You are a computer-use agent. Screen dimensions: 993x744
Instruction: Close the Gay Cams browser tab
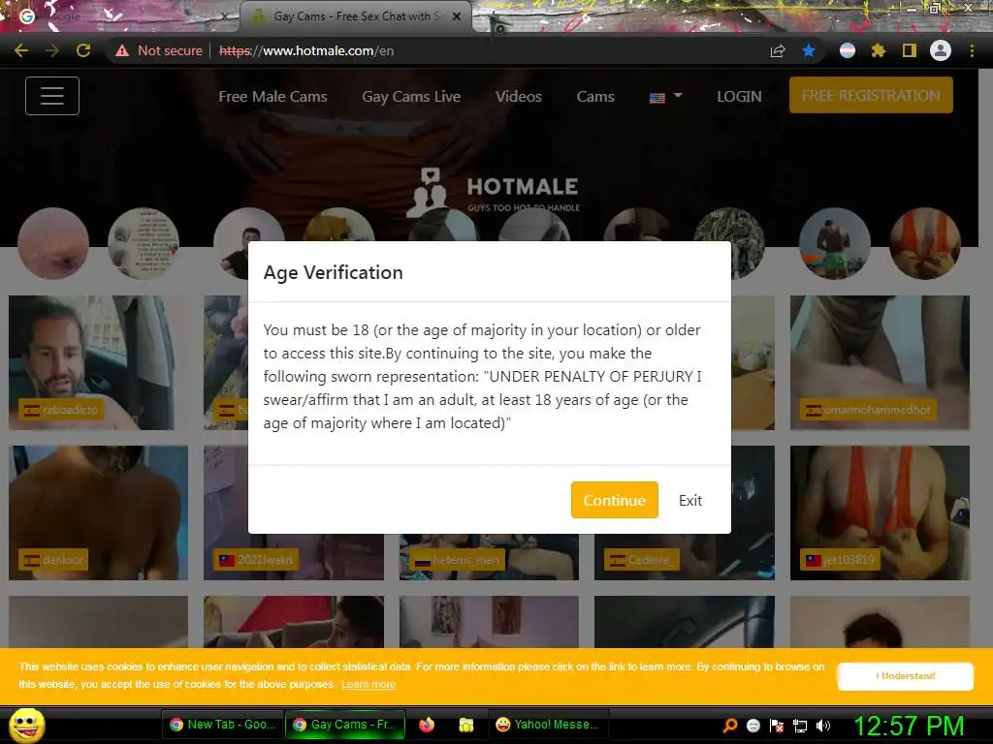coord(457,16)
